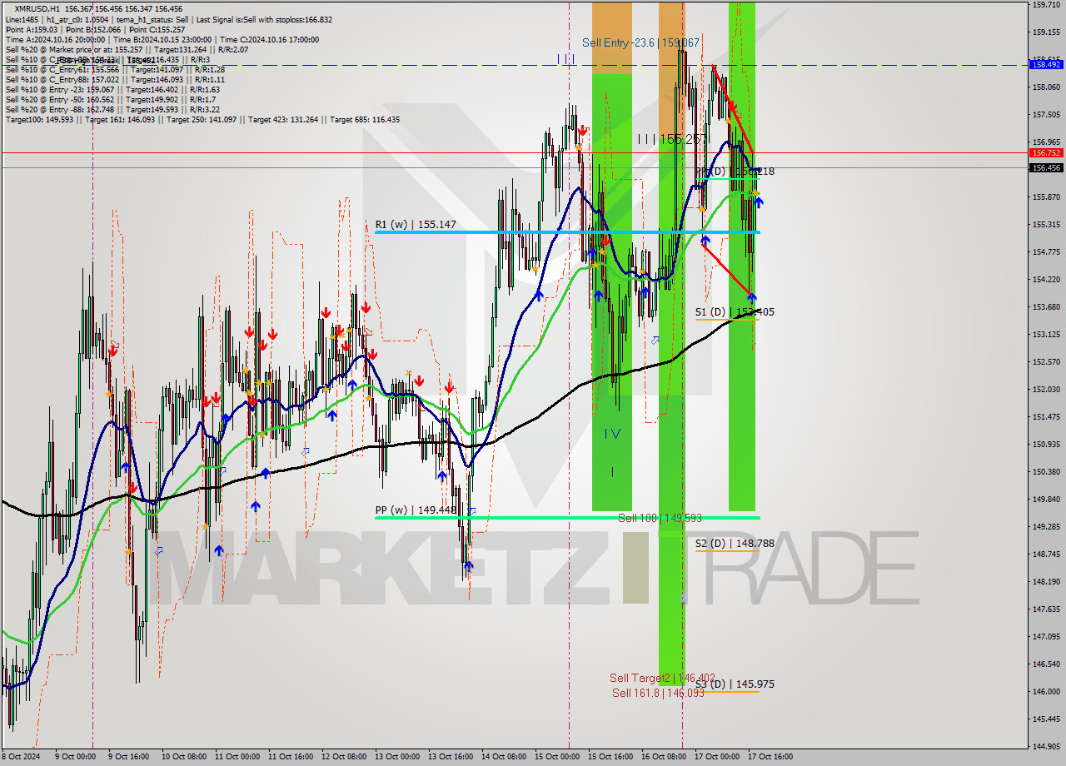Click the 146.000 price axis value

coord(1046,692)
